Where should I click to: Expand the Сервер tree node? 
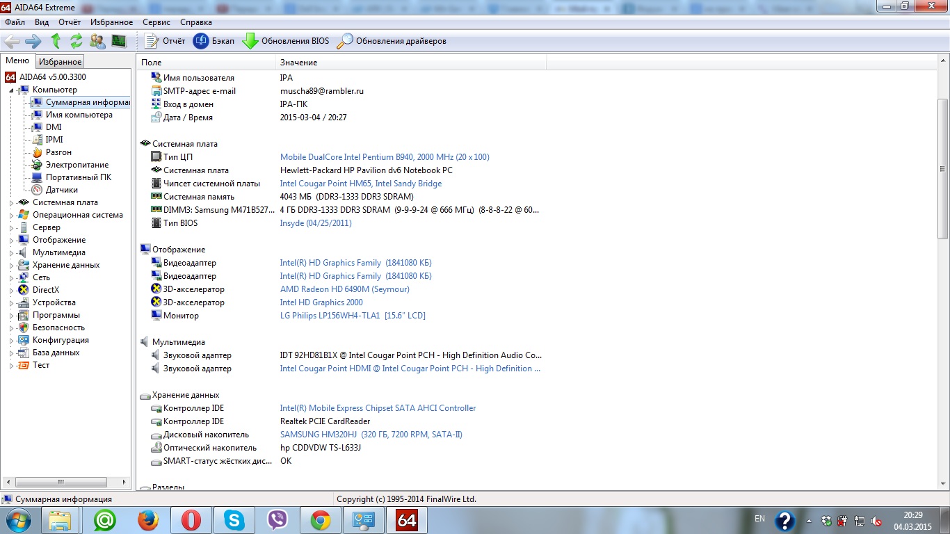click(11, 227)
